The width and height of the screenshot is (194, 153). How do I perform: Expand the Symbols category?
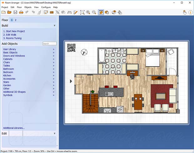pyautogui.click(x=29, y=95)
